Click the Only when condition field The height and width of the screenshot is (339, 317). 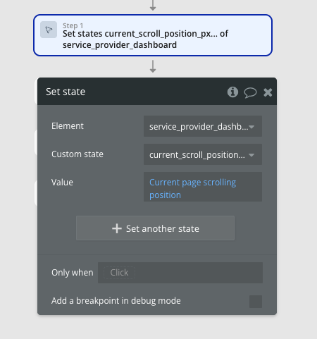coord(180,273)
